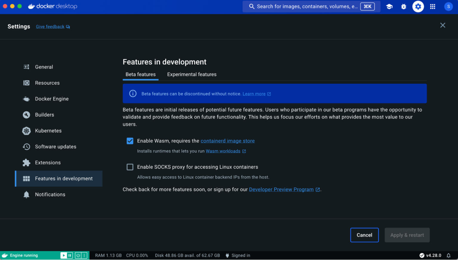
Task: Click the search field for images and containers
Action: [x=307, y=7]
